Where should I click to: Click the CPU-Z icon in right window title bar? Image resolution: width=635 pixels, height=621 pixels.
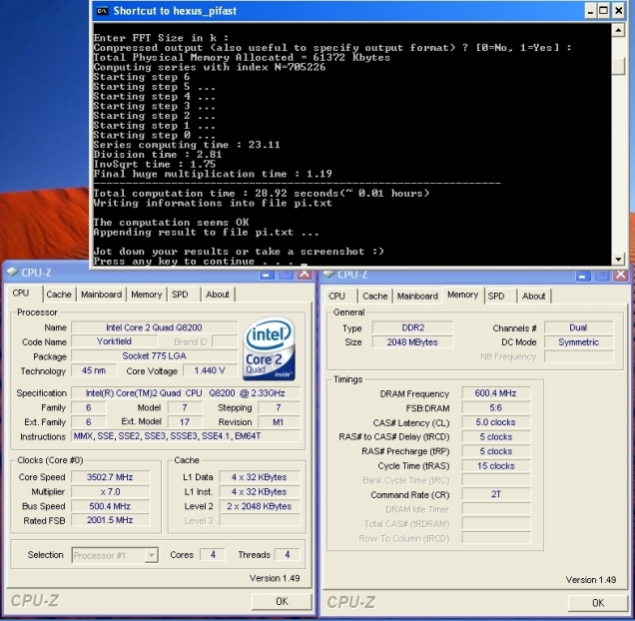[x=328, y=274]
